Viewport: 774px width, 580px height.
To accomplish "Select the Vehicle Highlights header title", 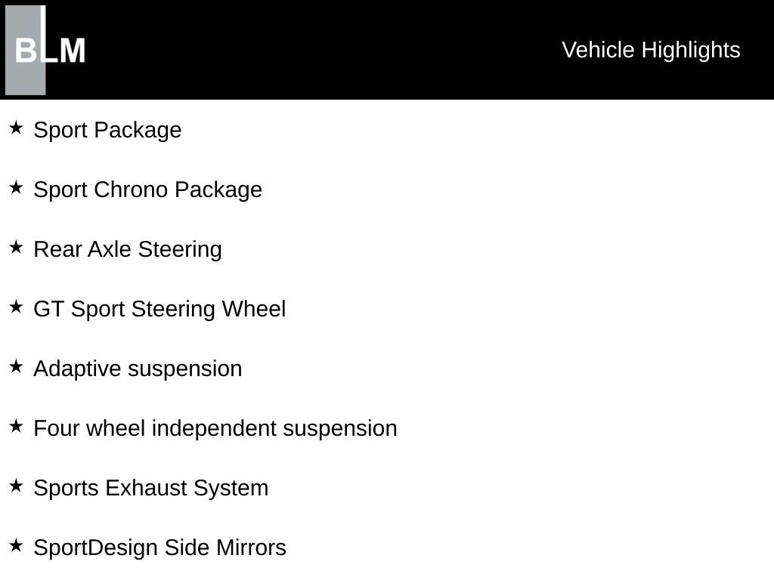I will [651, 51].
